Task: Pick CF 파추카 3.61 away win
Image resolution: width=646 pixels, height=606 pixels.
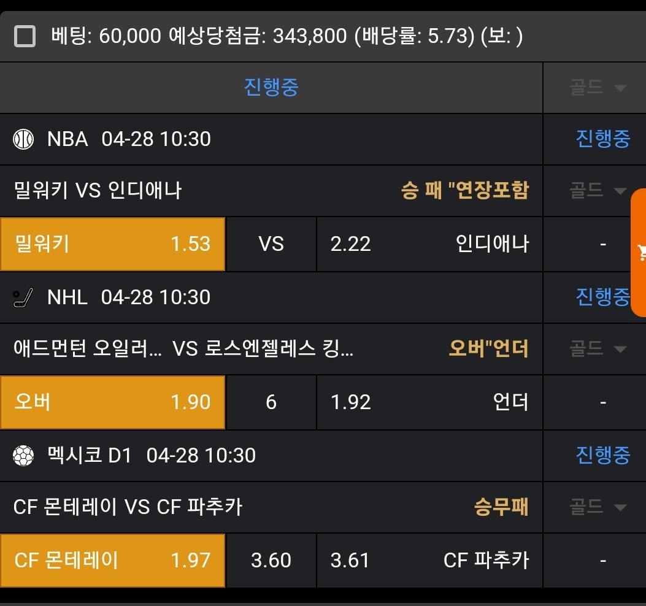Action: click(429, 561)
